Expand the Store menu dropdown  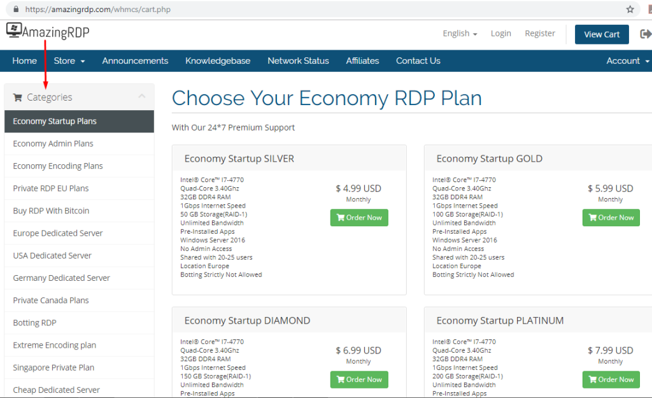[x=69, y=61]
